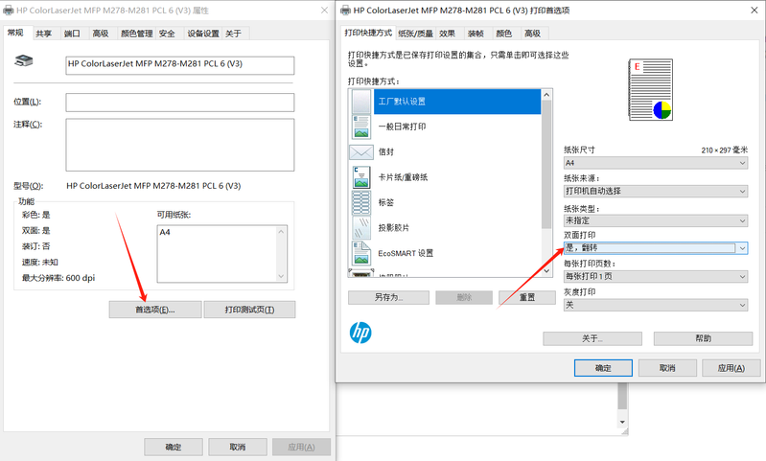Viewport: 766px width, 461px height.
Task: Click the 另存为... button
Action: 387,297
